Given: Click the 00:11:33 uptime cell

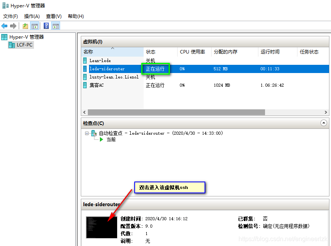Looking at the screenshot, I should [x=270, y=69].
